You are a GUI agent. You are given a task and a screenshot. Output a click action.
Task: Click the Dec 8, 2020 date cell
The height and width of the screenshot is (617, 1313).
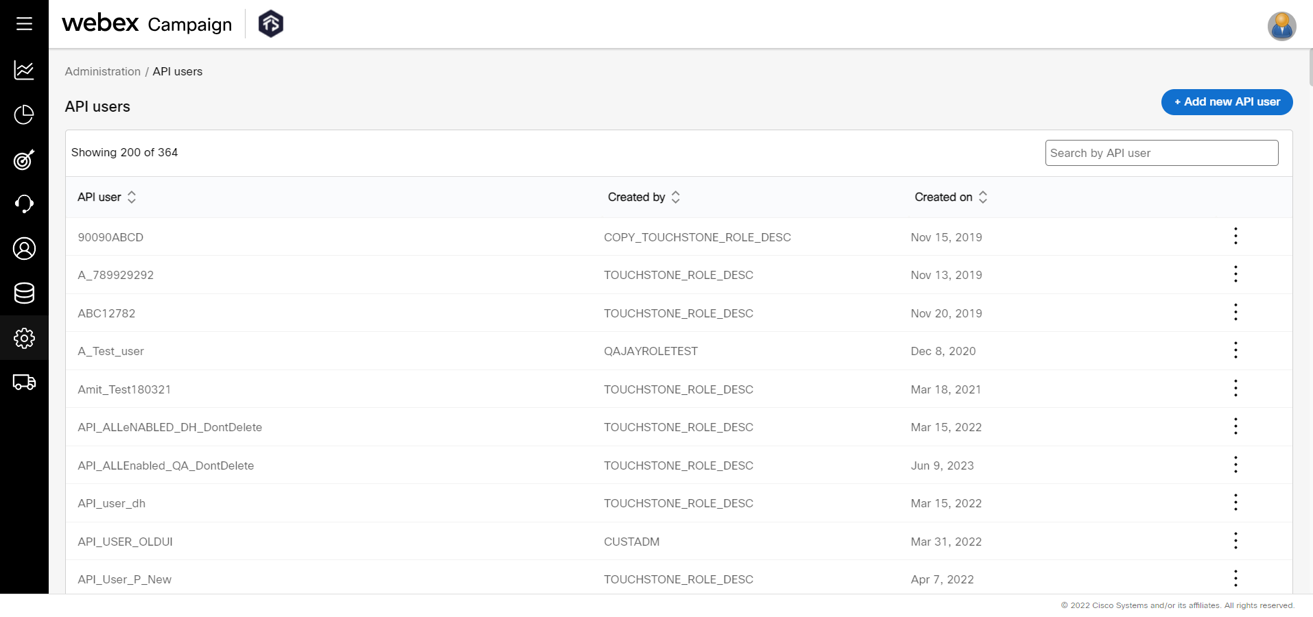click(943, 351)
